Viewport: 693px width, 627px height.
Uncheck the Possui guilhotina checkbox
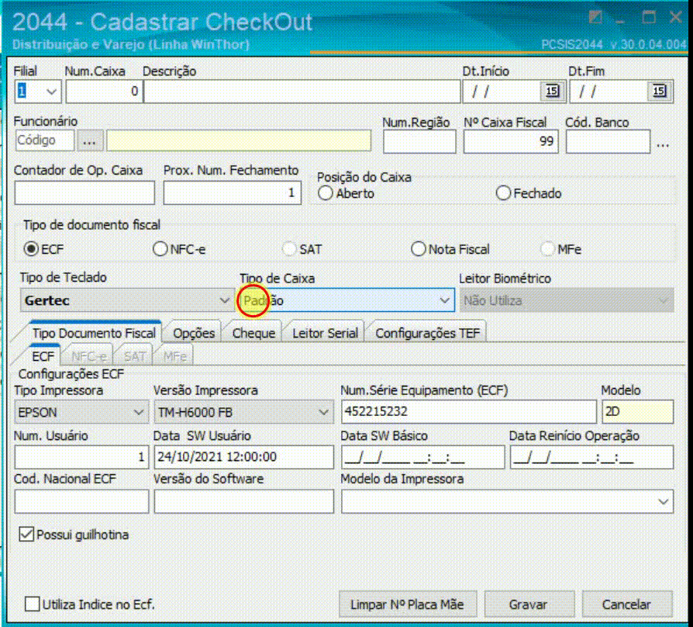pos(26,534)
